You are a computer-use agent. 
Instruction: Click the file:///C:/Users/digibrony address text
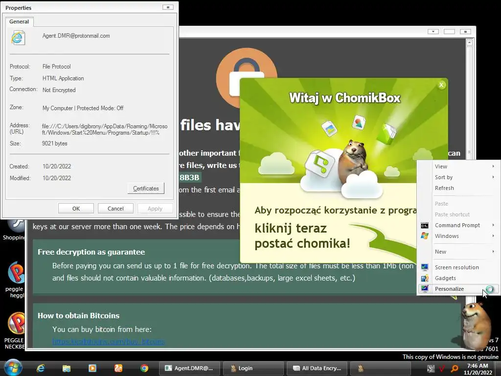pyautogui.click(x=105, y=129)
